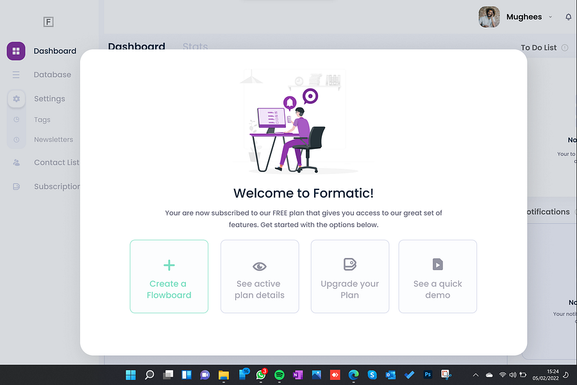Viewport: 577px width, 385px height.
Task: Switch to Microsoft Edge on taskbar
Action: pos(354,375)
